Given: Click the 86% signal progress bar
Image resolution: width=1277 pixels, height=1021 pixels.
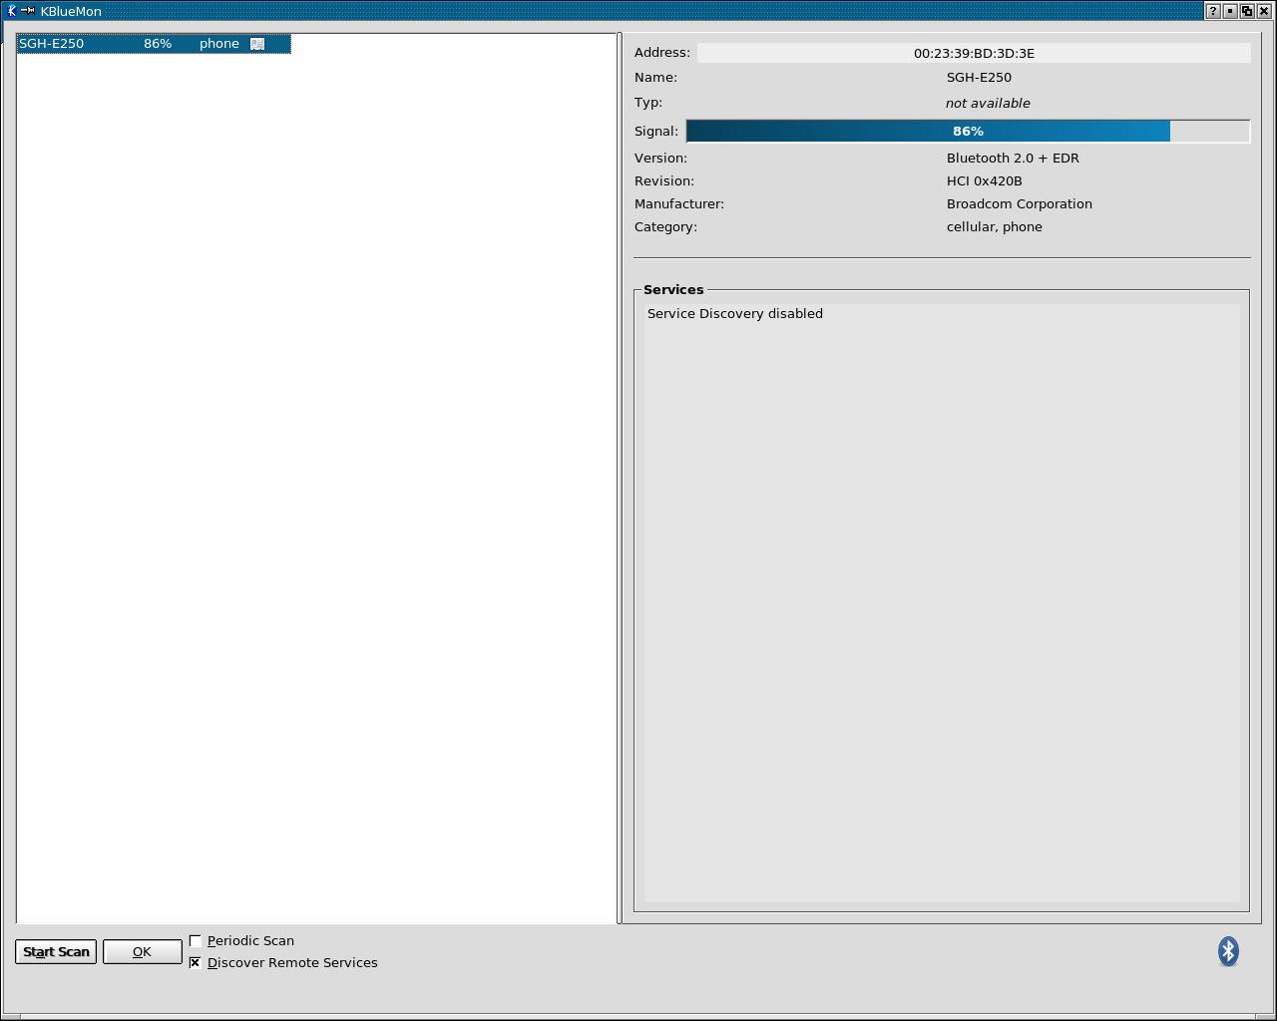Looking at the screenshot, I should click(968, 131).
